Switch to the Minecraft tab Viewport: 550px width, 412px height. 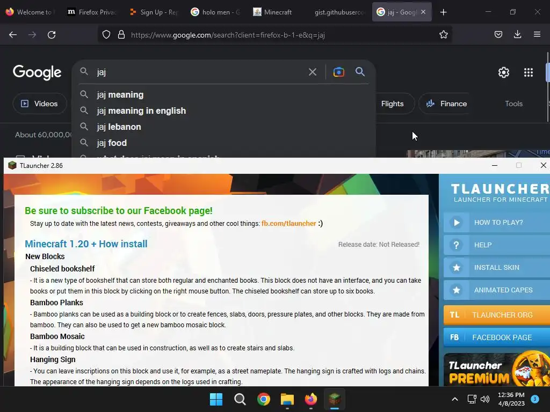point(277,12)
